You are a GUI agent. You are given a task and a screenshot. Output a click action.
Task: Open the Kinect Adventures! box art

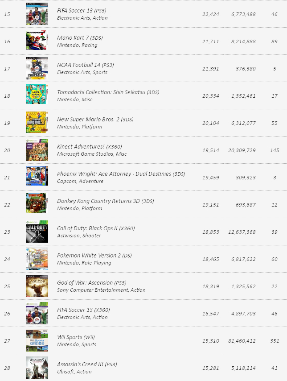tap(37, 150)
